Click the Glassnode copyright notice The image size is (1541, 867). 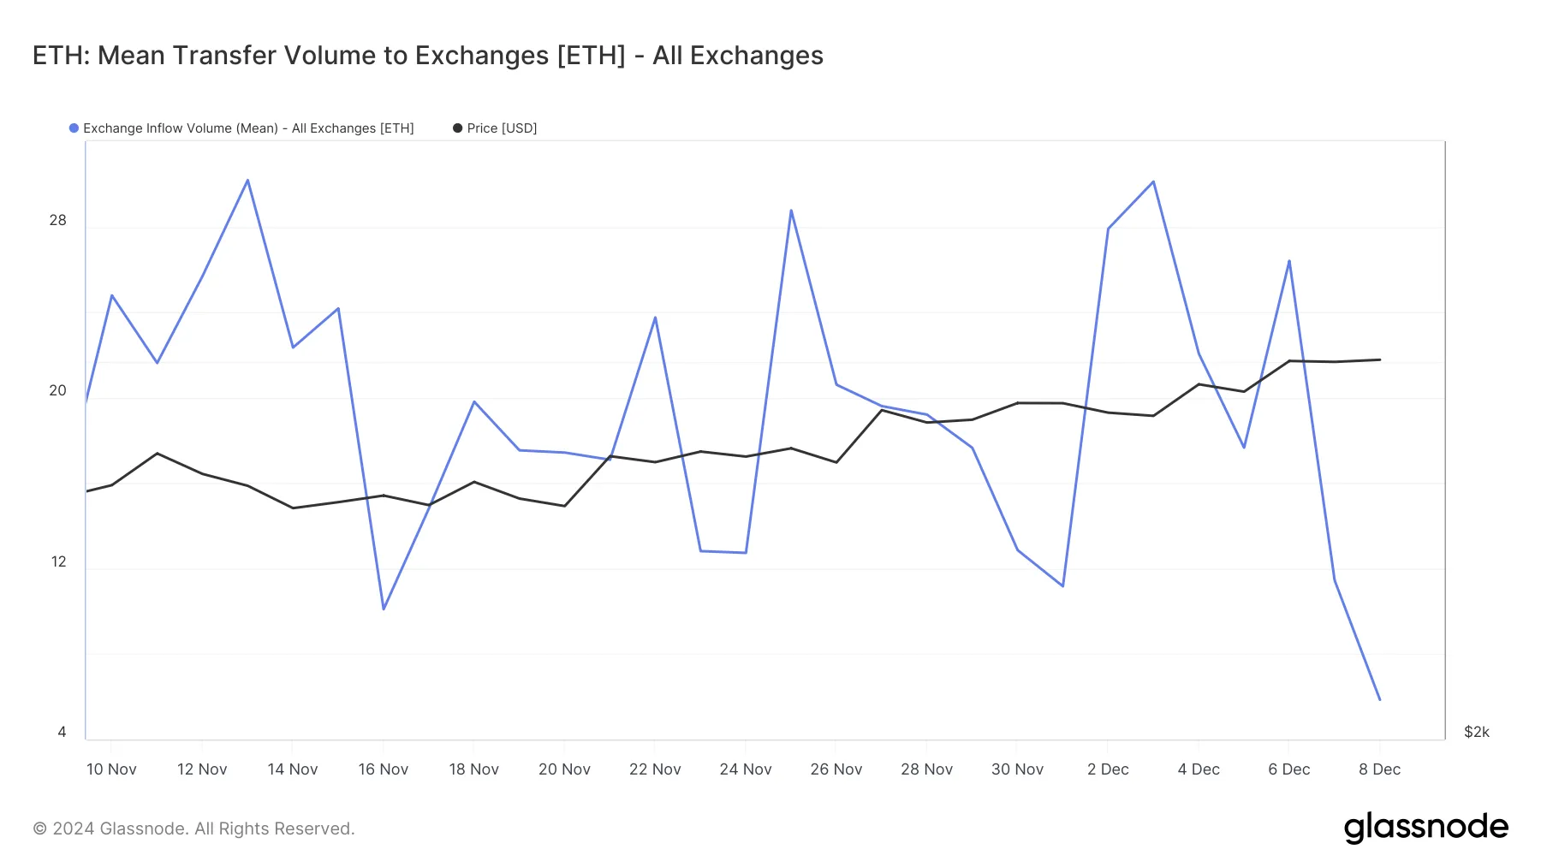tap(193, 828)
